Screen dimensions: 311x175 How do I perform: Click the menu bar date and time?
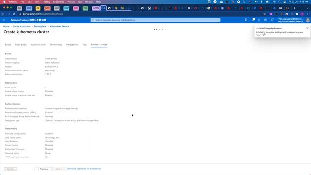[298, 2]
